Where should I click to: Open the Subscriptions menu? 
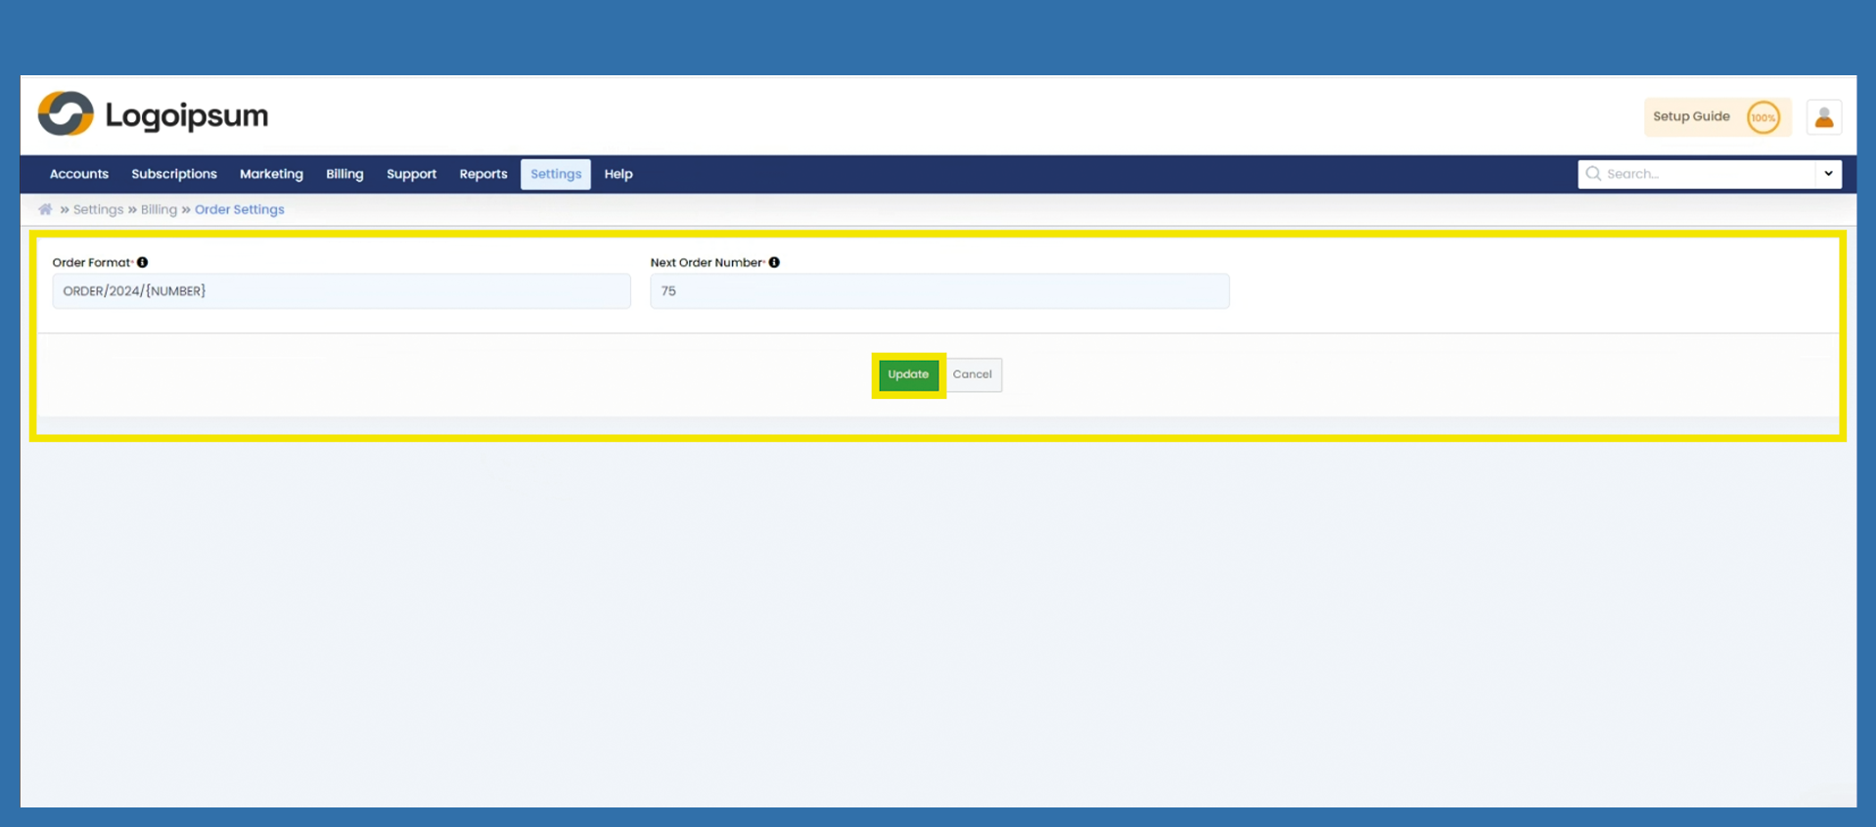tap(174, 174)
